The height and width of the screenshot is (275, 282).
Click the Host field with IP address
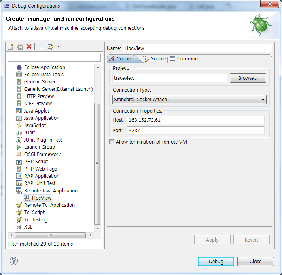[x=196, y=120]
